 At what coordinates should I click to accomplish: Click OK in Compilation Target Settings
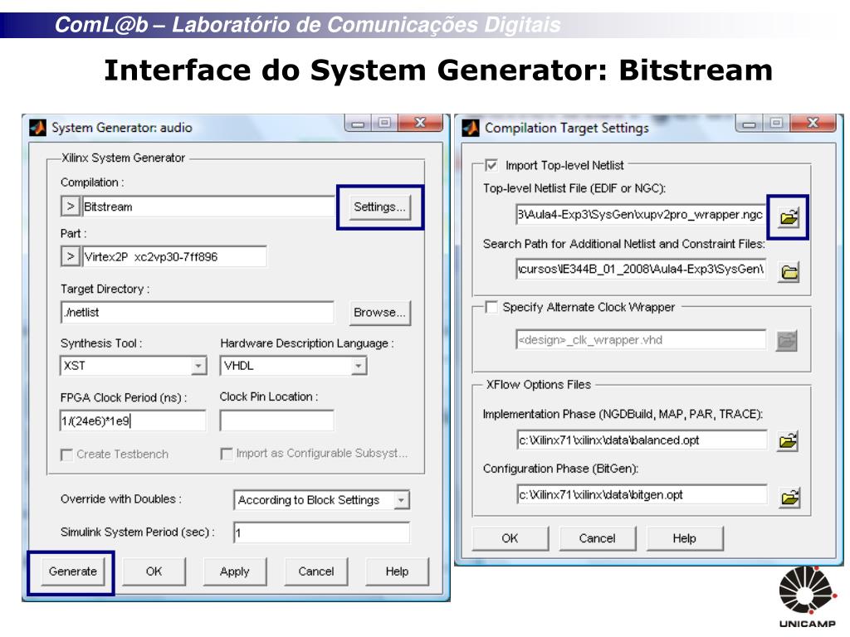(x=510, y=538)
